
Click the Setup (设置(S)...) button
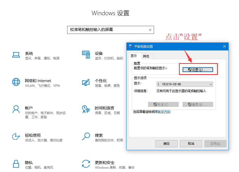[198, 70]
